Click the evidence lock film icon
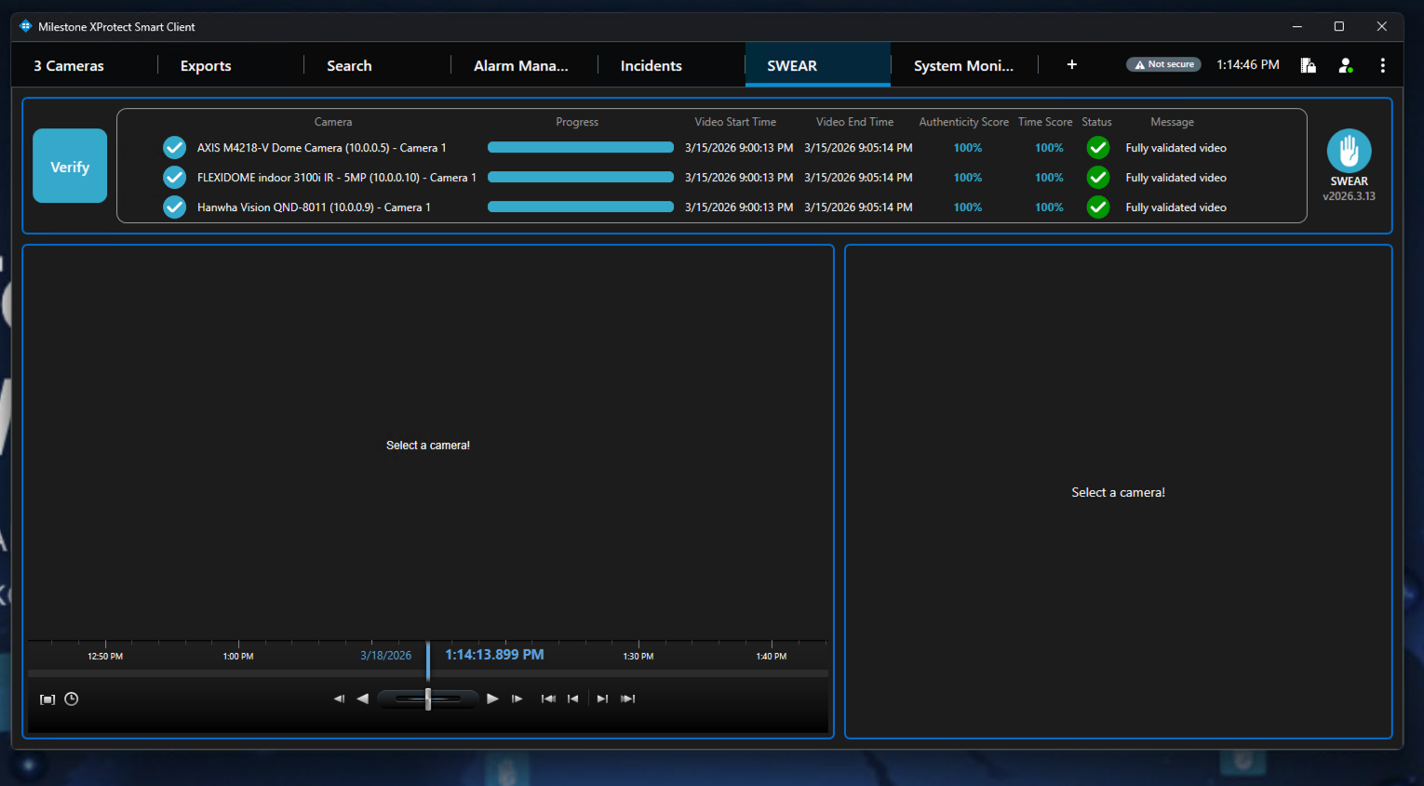This screenshot has height=786, width=1424. click(x=1308, y=65)
